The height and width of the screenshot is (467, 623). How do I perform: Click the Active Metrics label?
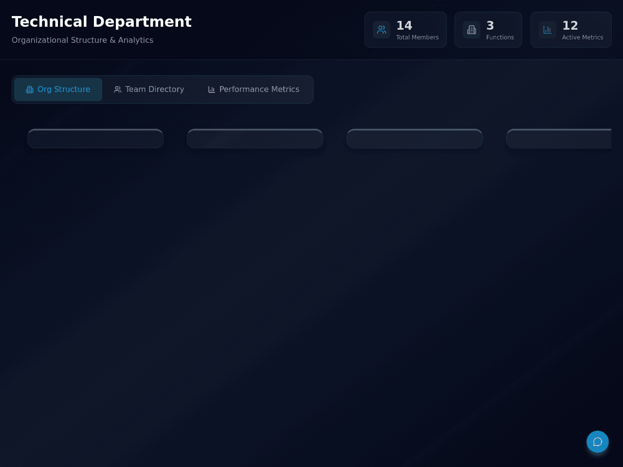tap(583, 37)
